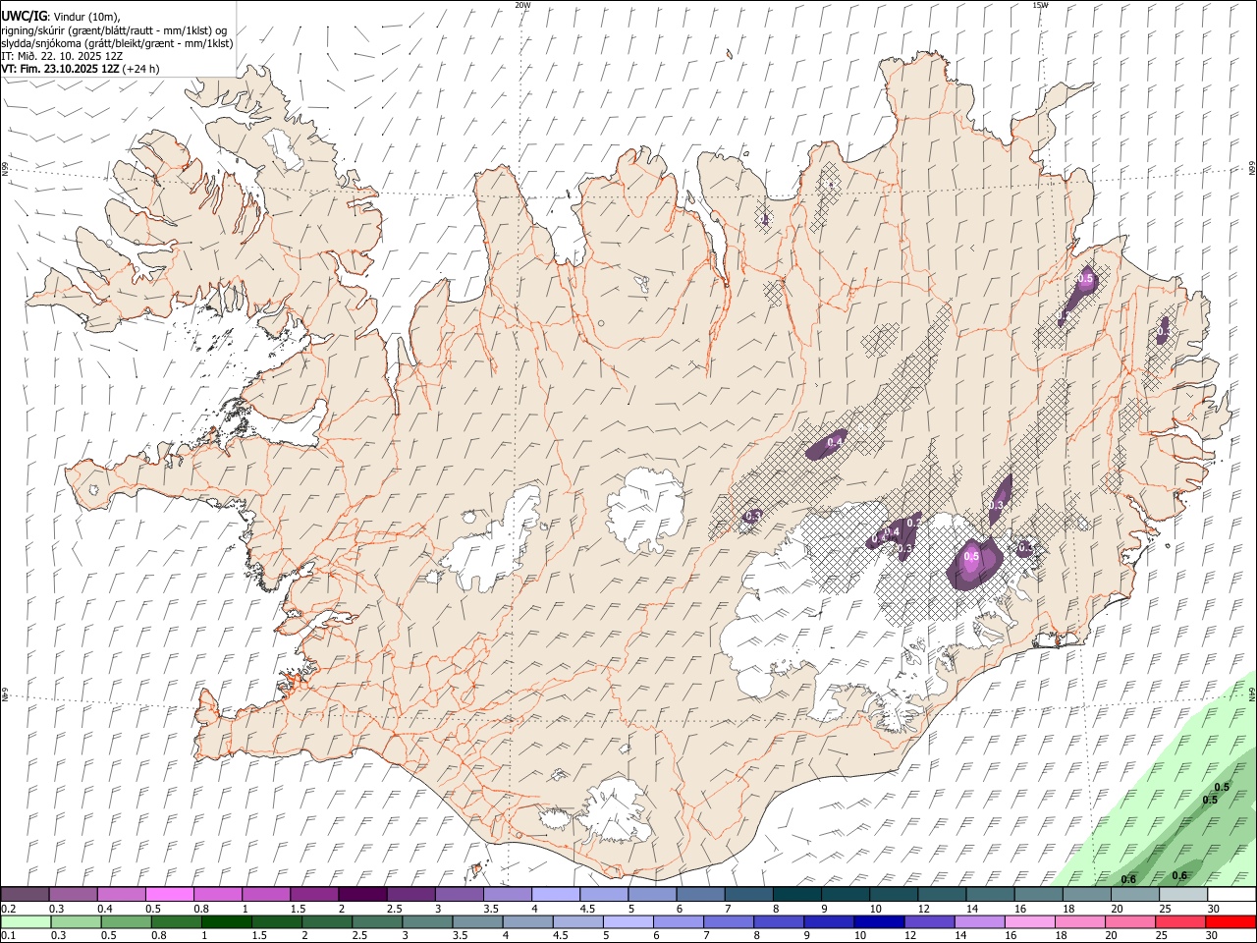
Task: Pick the white 30 swatch in top legend row
Action: (x=1231, y=895)
